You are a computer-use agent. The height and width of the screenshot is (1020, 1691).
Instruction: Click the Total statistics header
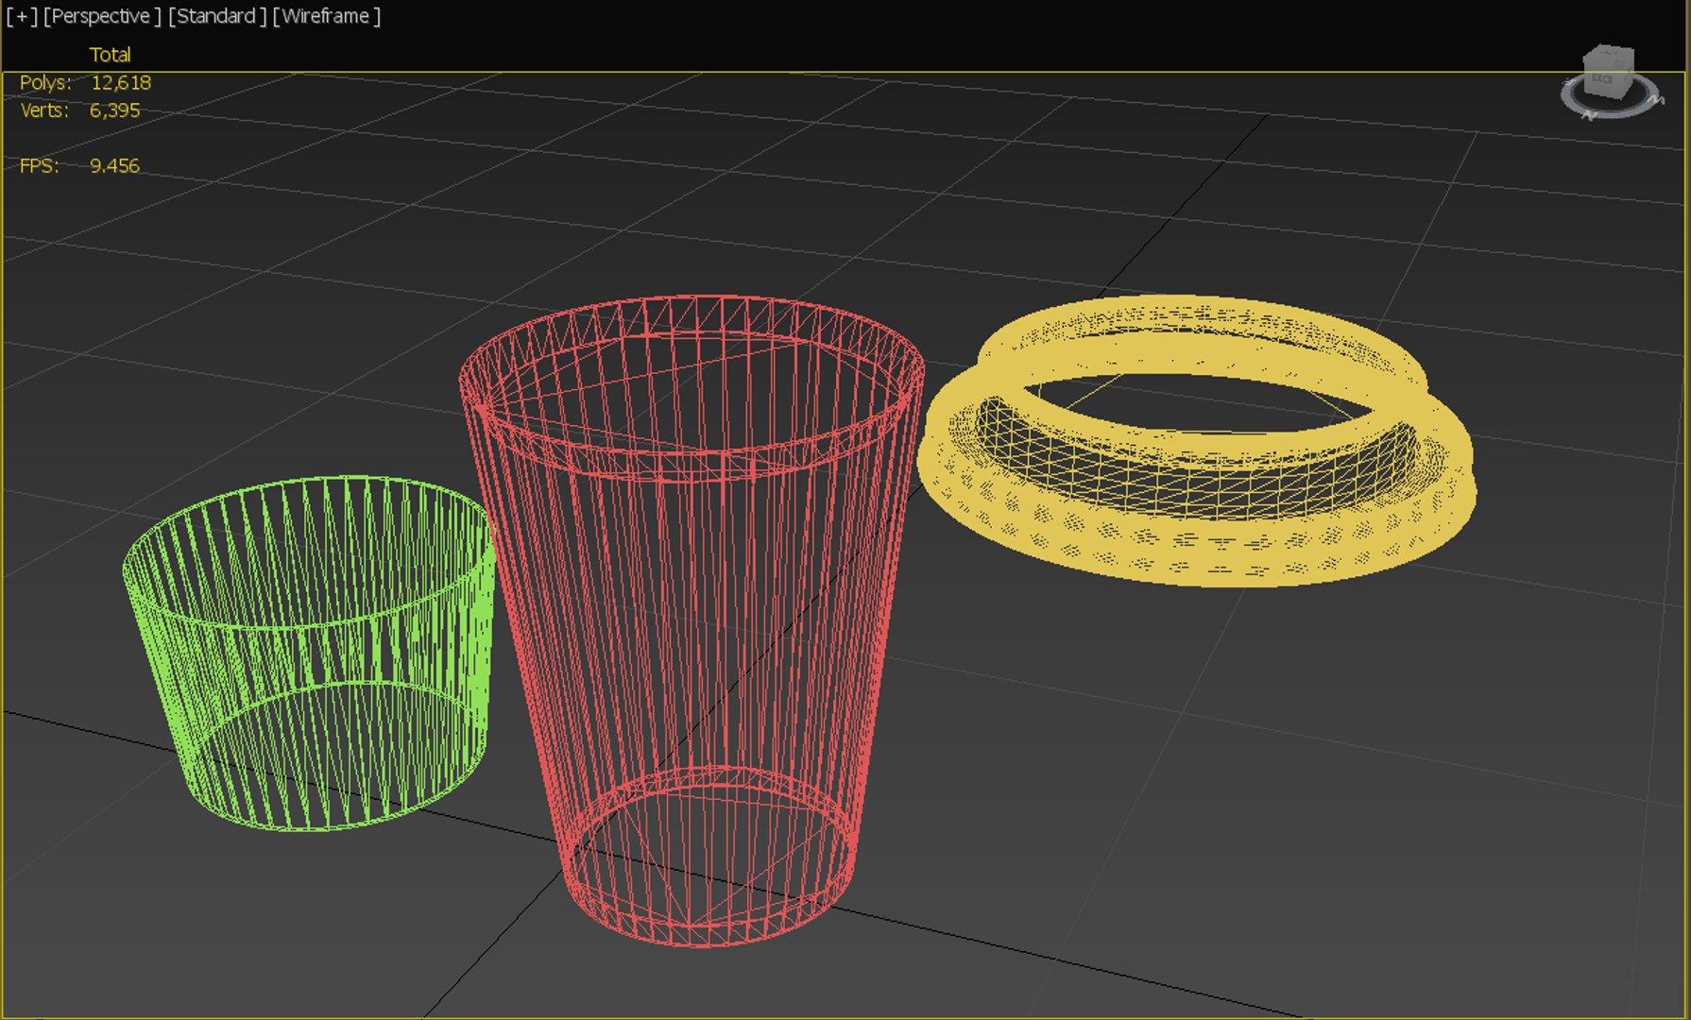pos(110,55)
